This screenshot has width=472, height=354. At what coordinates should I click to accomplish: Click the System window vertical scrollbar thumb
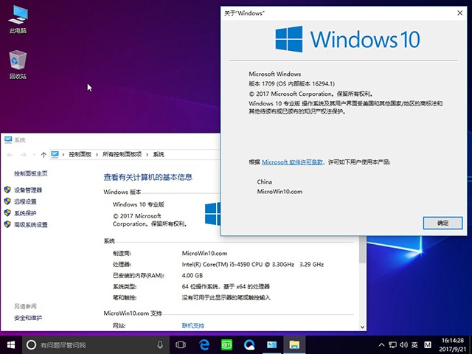tap(362, 249)
